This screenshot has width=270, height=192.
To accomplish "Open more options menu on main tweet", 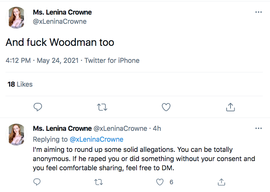I will pyautogui.click(x=258, y=13).
